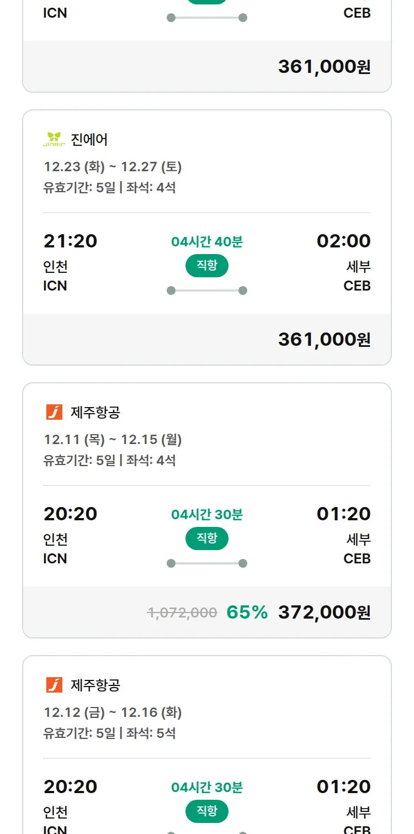Click Jeju Air logo on 12.12 flight card
414x834 pixels.
54,685
